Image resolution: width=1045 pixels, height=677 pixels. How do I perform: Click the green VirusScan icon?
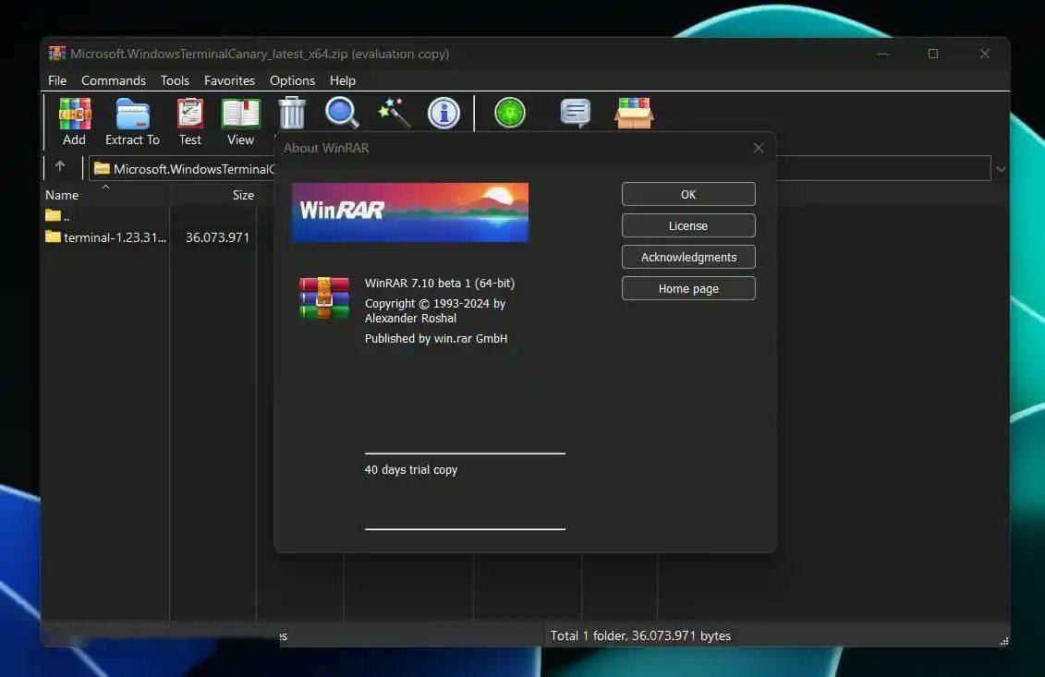pos(510,113)
